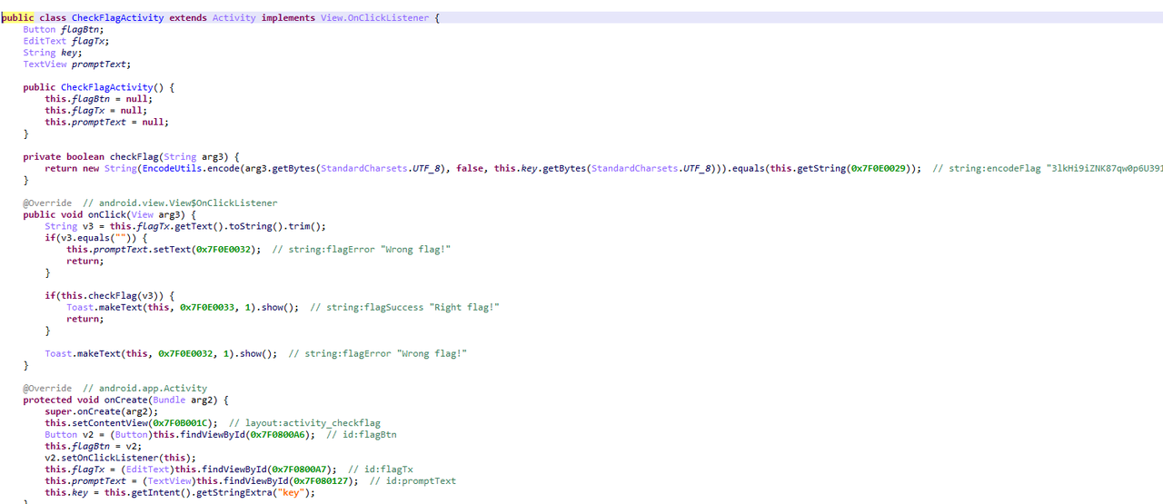Click the 'implements' keyword in the class declaration
The height and width of the screenshot is (504, 1163).
tap(289, 18)
